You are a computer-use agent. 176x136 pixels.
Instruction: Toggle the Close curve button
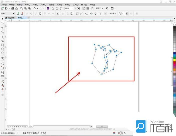coord(72,14)
